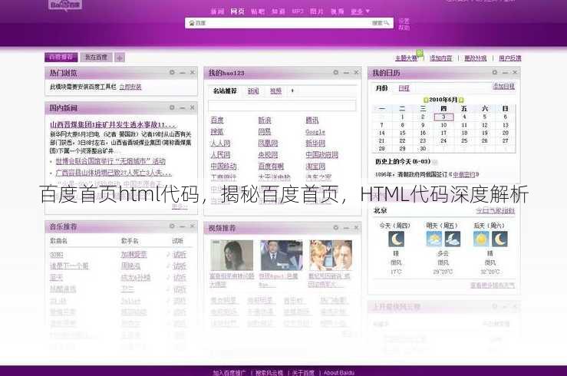Image resolution: width=567 pixels, height=376 pixels.
Task: Click the cloudy-day icon for 明天 forecast
Action: tap(434, 239)
